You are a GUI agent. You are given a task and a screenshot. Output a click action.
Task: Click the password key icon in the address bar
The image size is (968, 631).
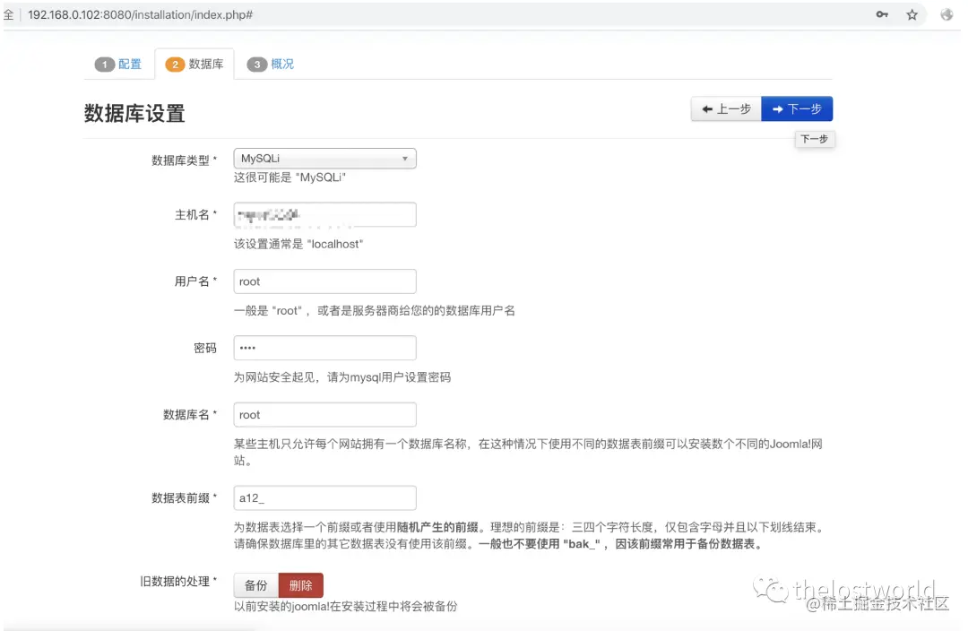click(x=881, y=14)
